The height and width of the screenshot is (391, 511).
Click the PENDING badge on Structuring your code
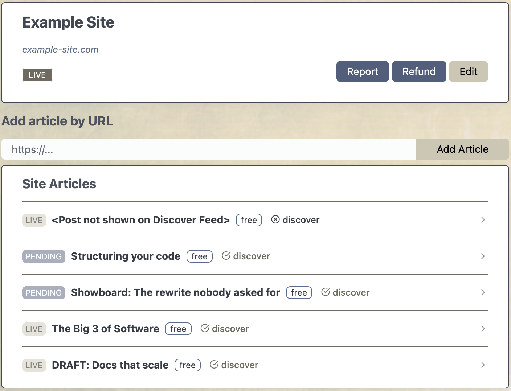(44, 256)
